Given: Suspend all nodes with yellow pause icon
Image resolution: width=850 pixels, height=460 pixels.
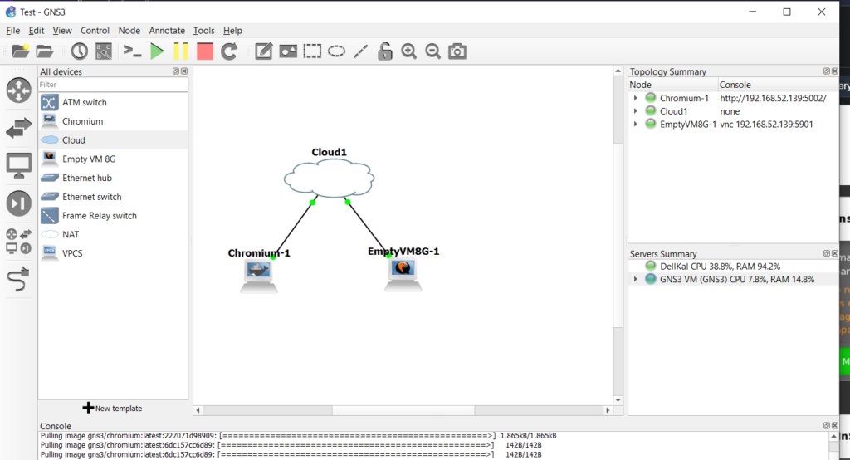Looking at the screenshot, I should [181, 51].
